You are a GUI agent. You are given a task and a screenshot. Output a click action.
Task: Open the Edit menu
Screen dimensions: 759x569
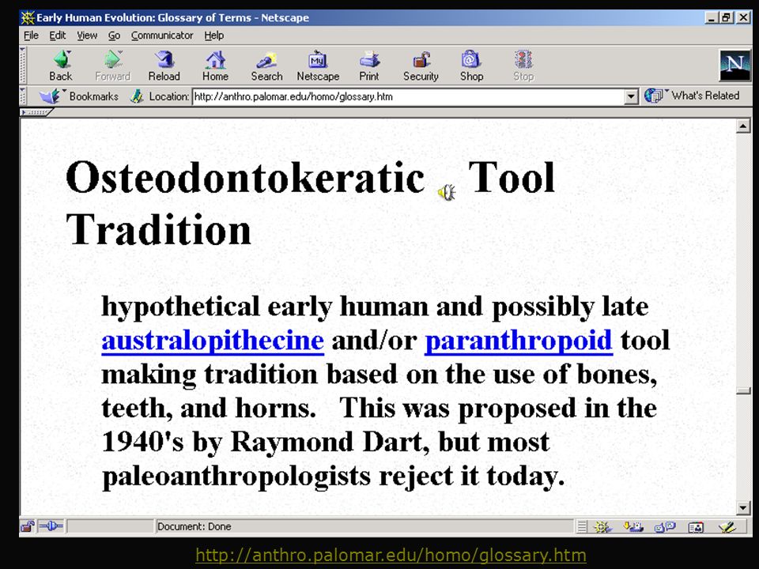(x=58, y=36)
